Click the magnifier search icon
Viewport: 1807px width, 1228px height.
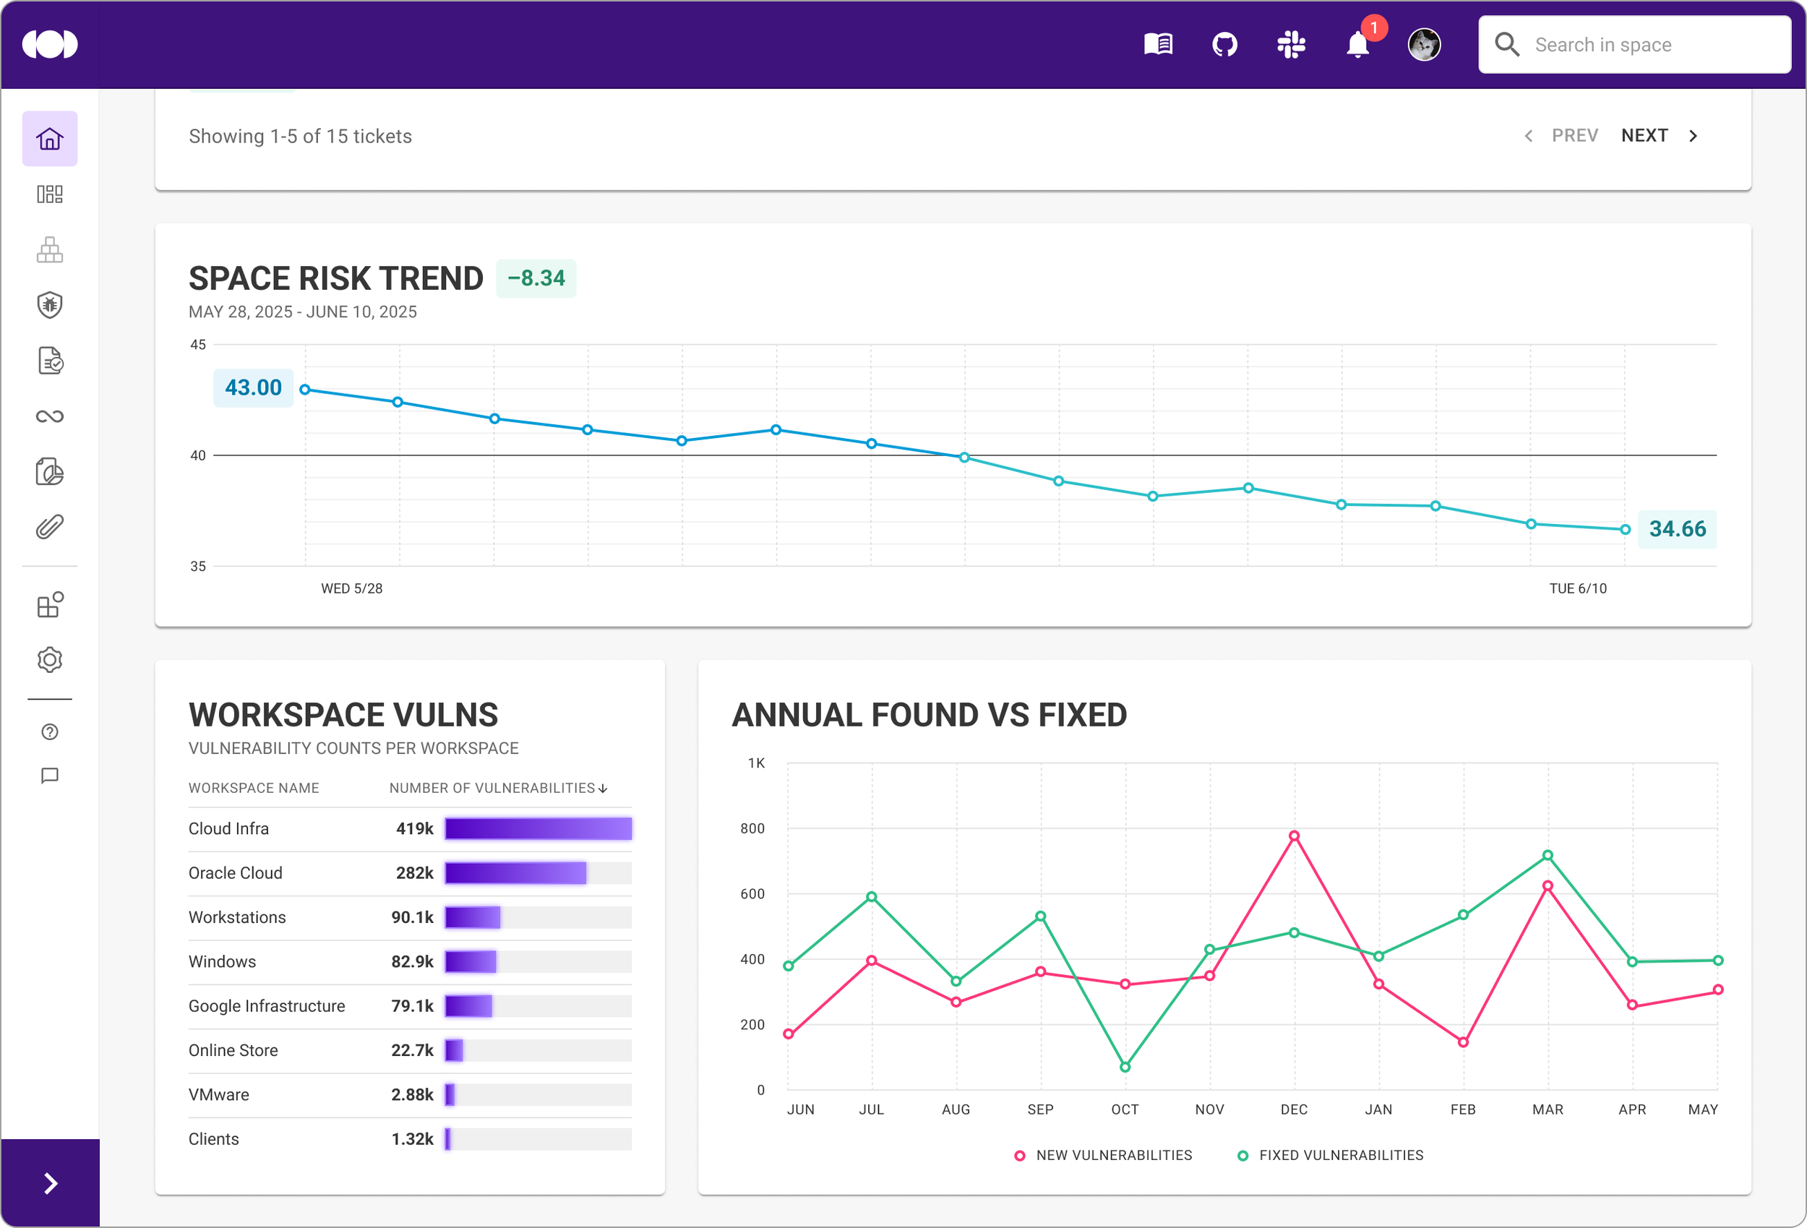(1507, 44)
